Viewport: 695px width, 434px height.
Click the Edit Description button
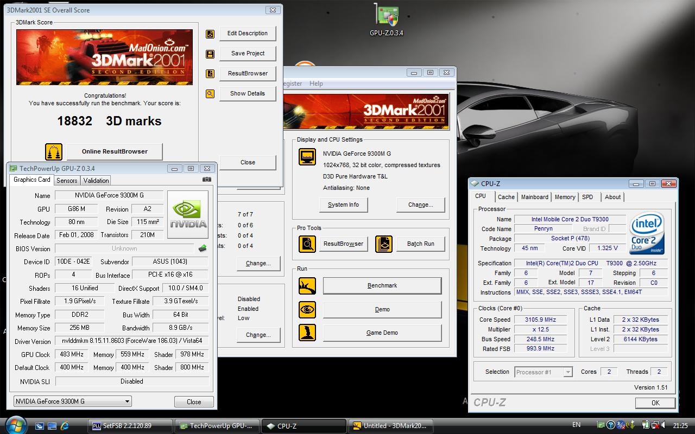[248, 33]
